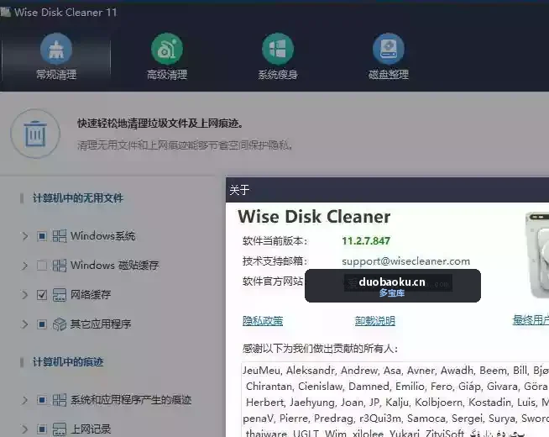
Task: Click the 其它应用程序 box icon
Action: [60, 324]
